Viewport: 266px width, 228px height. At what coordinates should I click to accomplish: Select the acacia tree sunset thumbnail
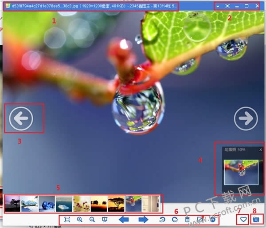pyautogui.click(x=116, y=204)
